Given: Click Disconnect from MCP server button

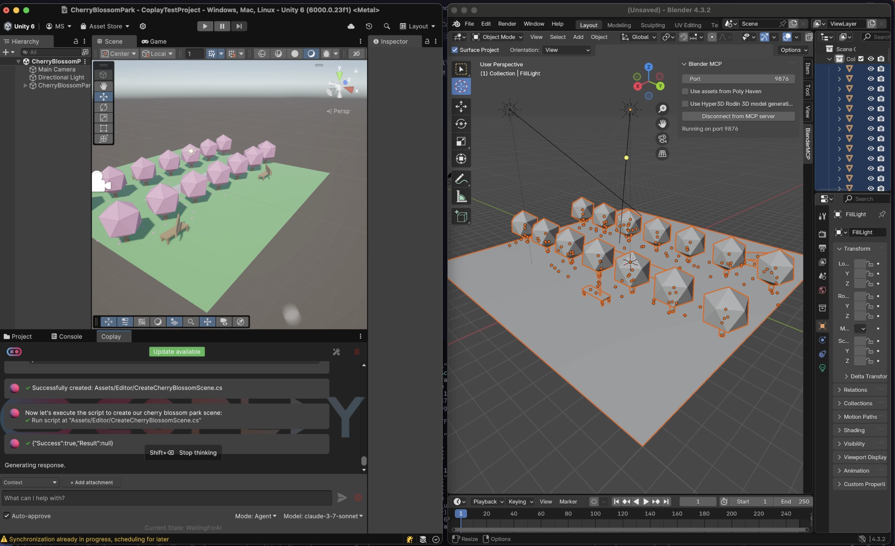Looking at the screenshot, I should [738, 116].
